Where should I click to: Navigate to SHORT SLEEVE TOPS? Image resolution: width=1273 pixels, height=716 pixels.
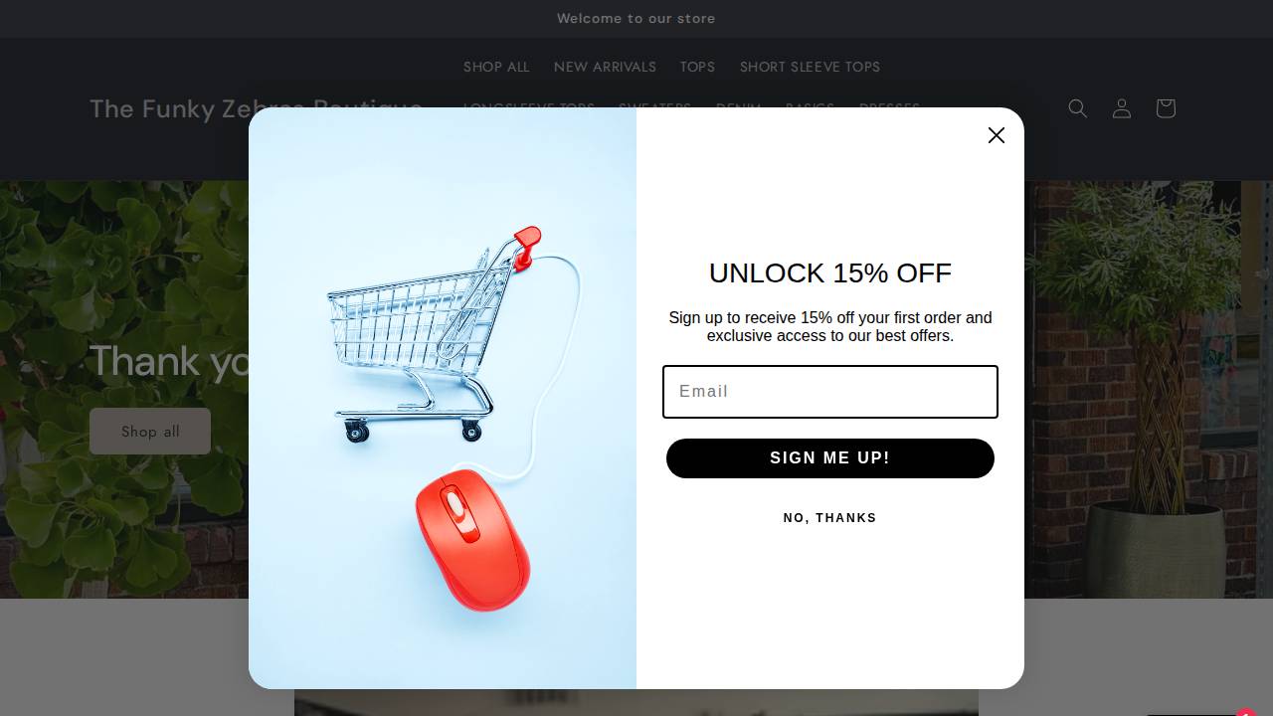click(810, 67)
